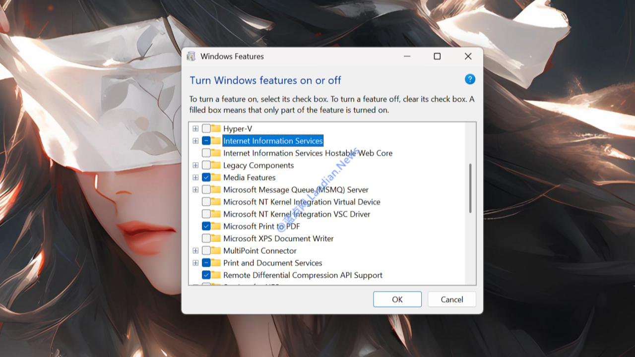635x357 pixels.
Task: Collapse the Internet Information Services node
Action: [x=195, y=140]
